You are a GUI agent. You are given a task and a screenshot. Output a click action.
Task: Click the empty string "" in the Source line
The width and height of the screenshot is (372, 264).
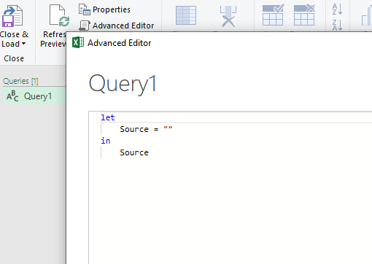(x=168, y=128)
